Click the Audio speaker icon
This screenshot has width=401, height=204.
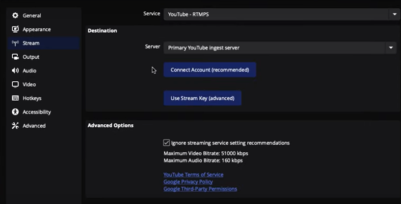tap(15, 70)
